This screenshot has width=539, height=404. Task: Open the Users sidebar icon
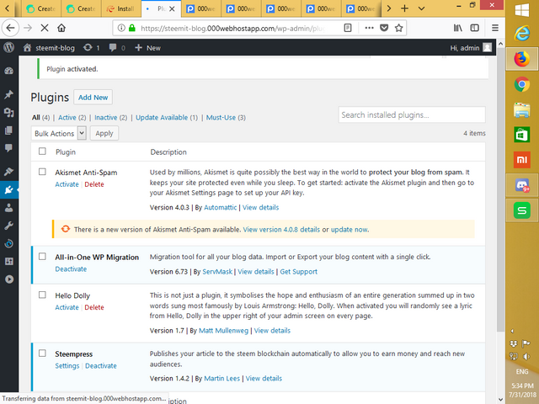9,208
